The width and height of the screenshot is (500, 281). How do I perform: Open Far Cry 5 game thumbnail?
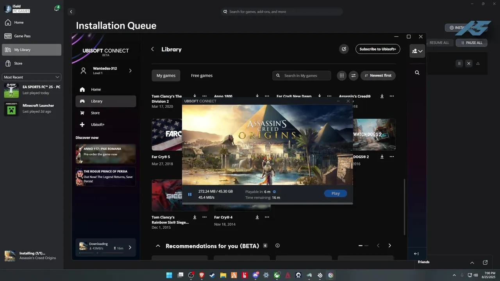(167, 135)
